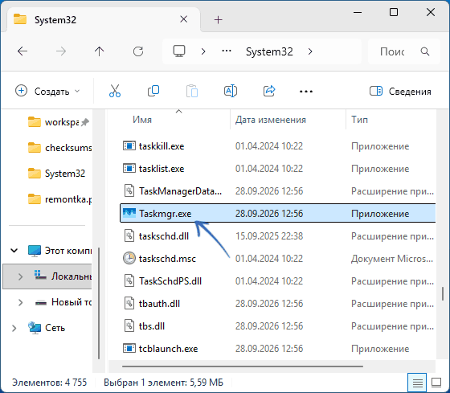Click the taskkill.exe application icon
The width and height of the screenshot is (450, 393).
coord(129,145)
